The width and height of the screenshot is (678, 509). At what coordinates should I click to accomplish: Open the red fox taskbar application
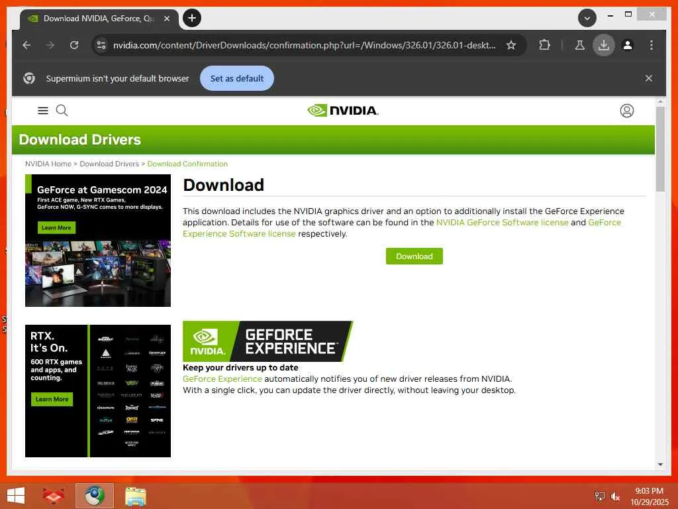coord(54,496)
